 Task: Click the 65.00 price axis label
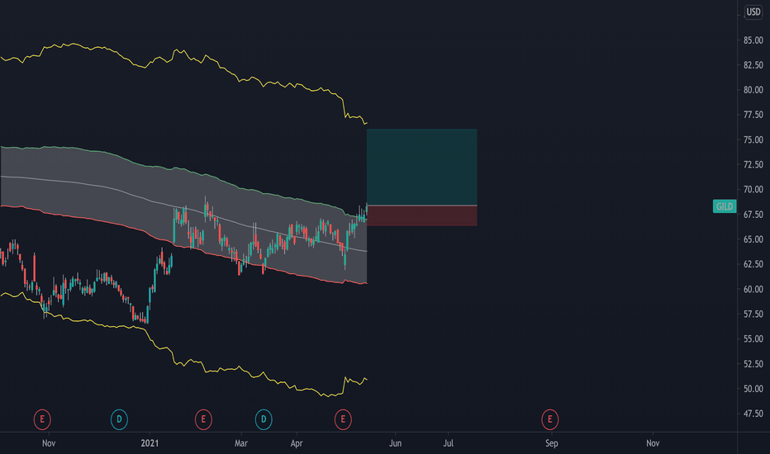click(753, 239)
